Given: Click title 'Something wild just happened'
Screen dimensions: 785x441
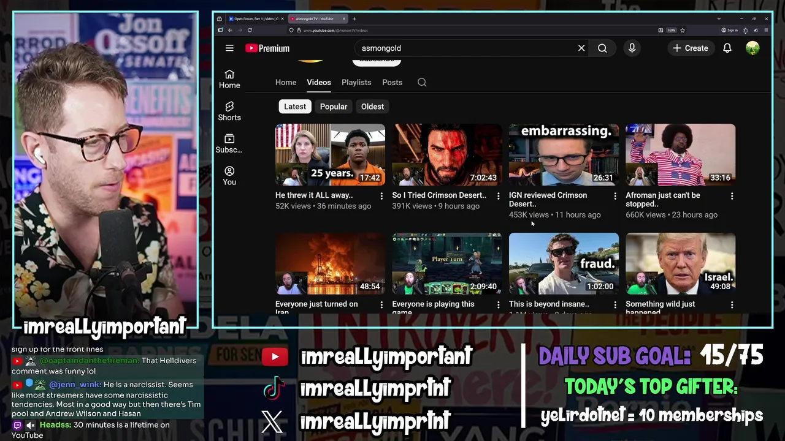Looking at the screenshot, I should coord(661,308).
